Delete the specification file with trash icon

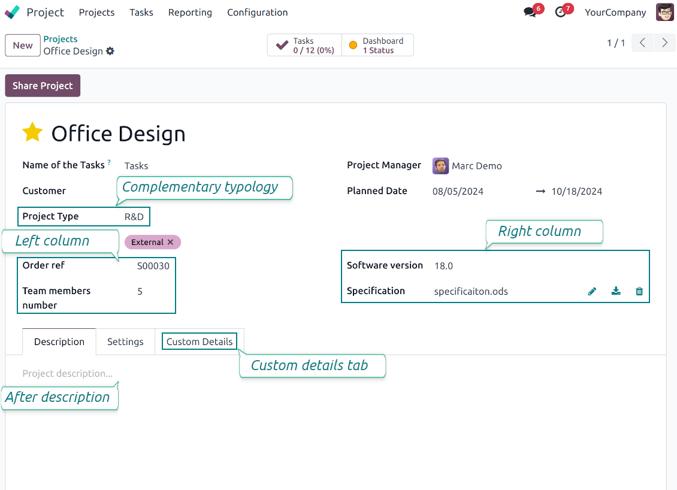coord(639,291)
